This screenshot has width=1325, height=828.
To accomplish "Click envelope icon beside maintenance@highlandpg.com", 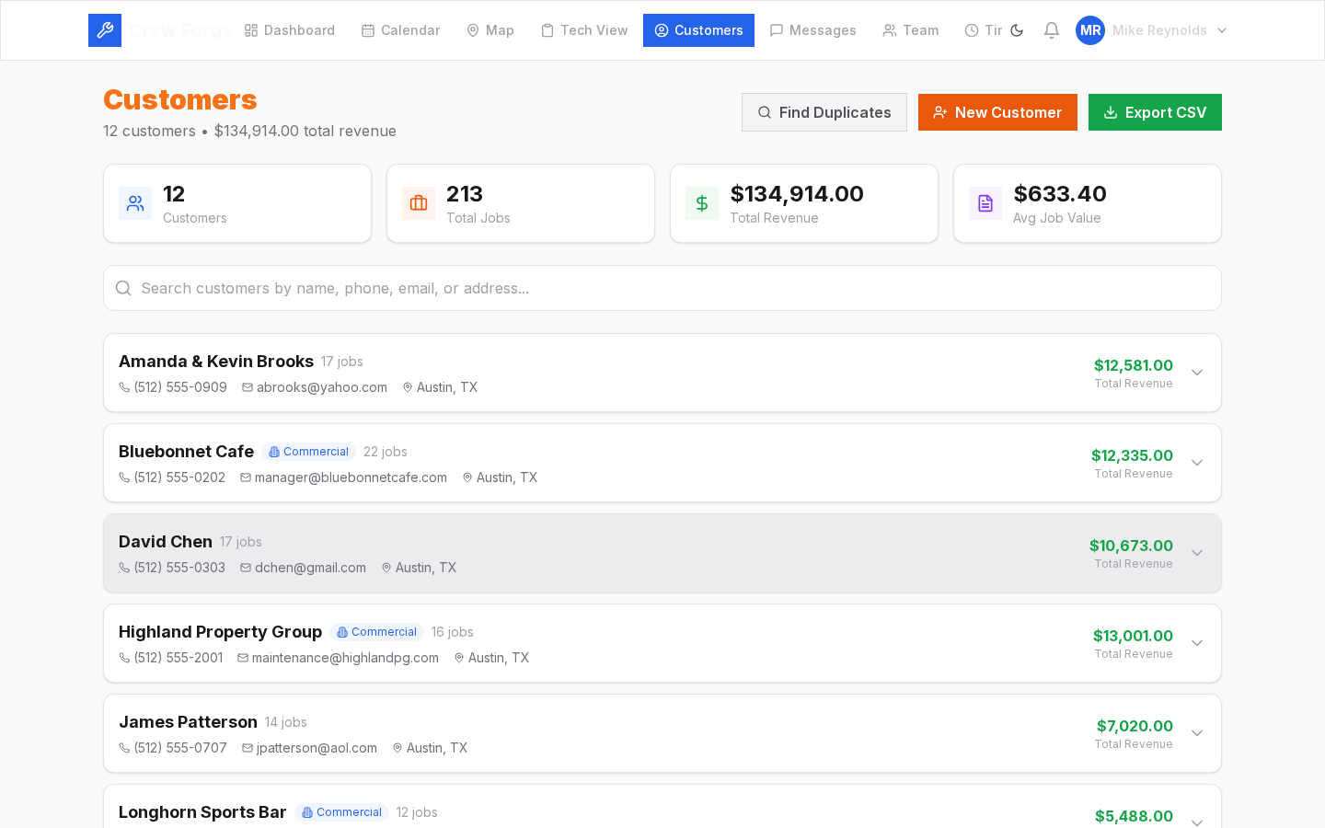I will click(x=243, y=658).
